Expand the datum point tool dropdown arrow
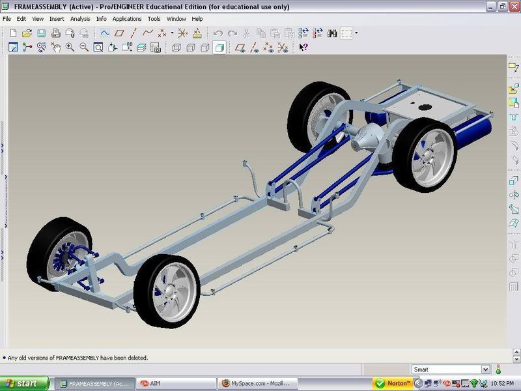 172,33
